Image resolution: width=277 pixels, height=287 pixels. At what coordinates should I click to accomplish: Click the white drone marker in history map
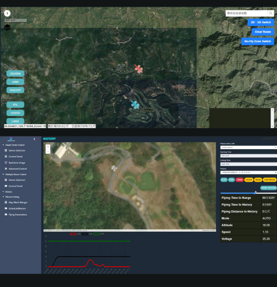pos(114,168)
